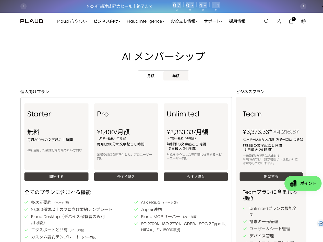Expand the Plaud Intelligence menu
323x242 pixels.
(x=146, y=21)
